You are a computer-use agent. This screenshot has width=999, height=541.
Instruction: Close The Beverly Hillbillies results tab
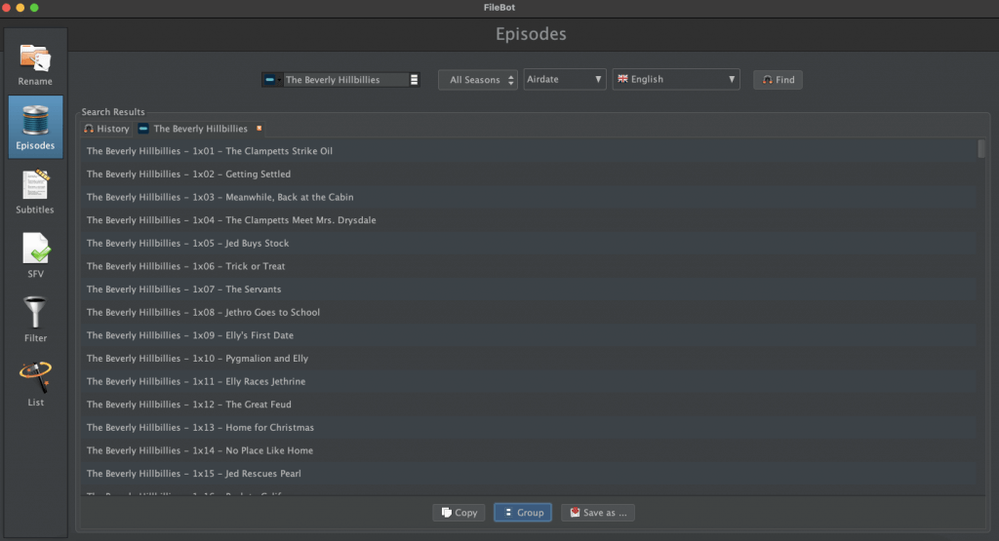click(259, 129)
